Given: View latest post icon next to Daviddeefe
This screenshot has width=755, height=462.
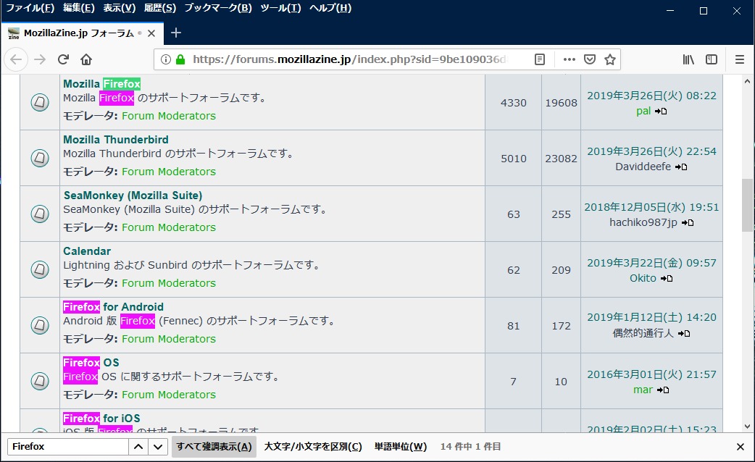Looking at the screenshot, I should pos(681,167).
